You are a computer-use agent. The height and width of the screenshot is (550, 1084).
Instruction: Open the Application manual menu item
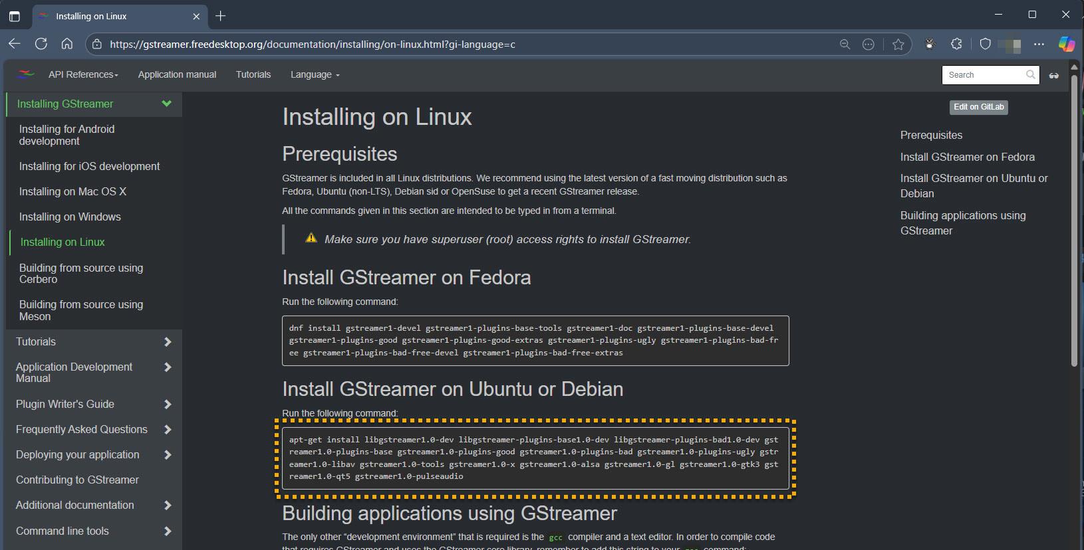(x=177, y=74)
